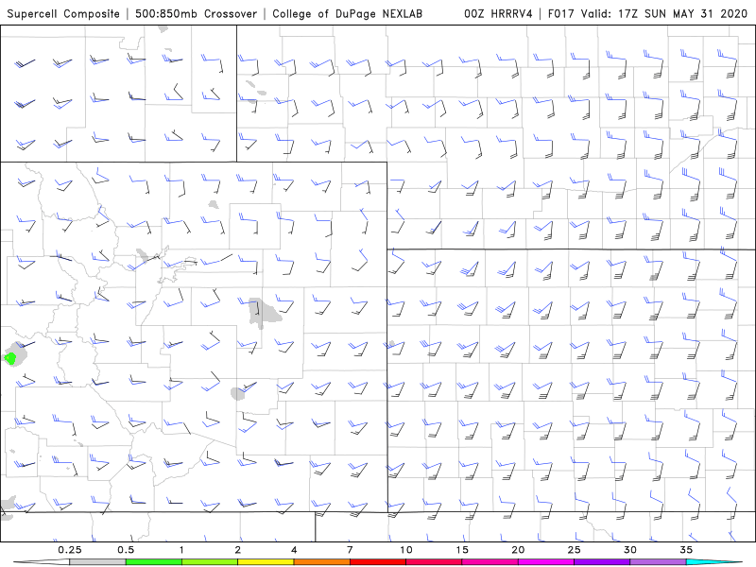Click the red color bar segment between 7 and 10

point(378,562)
